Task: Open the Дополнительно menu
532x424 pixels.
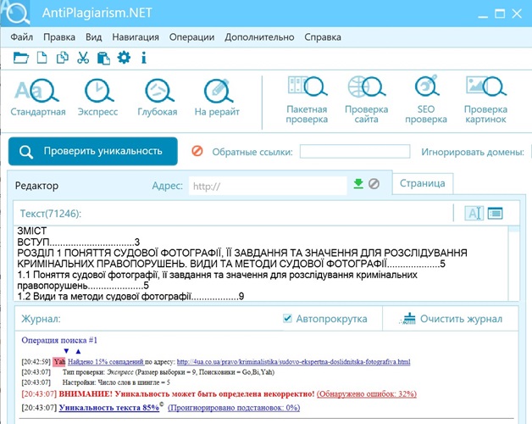Action: (259, 36)
